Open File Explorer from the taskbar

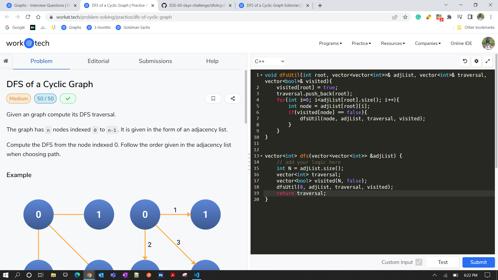click(53, 275)
